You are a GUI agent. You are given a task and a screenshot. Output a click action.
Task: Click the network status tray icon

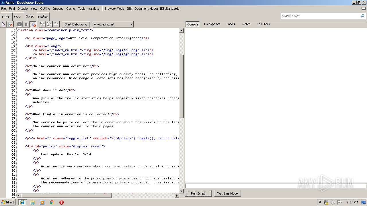326,202
